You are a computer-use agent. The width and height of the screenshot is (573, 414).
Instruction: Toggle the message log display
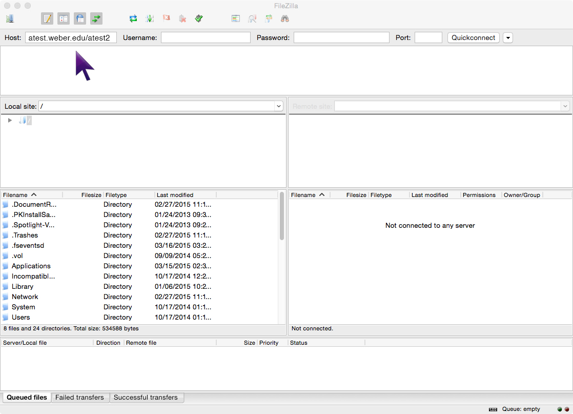click(47, 19)
